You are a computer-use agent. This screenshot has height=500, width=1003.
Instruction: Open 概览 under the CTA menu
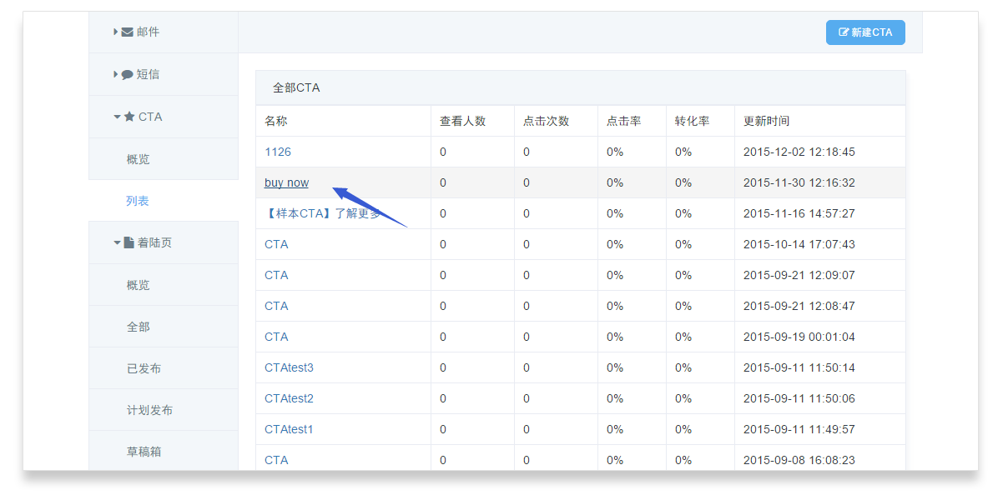tap(138, 159)
